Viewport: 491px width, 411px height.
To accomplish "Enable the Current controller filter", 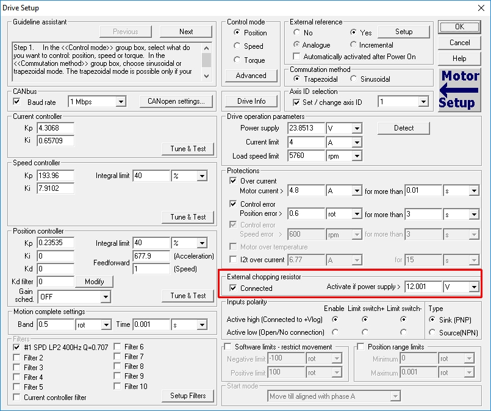I will [x=16, y=397].
